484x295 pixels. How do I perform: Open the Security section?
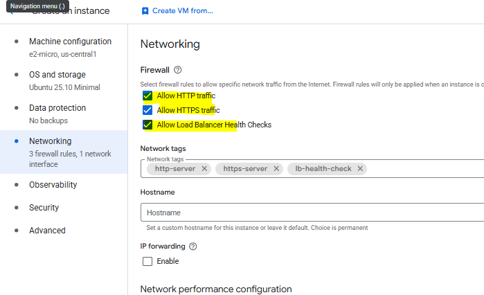(x=44, y=208)
